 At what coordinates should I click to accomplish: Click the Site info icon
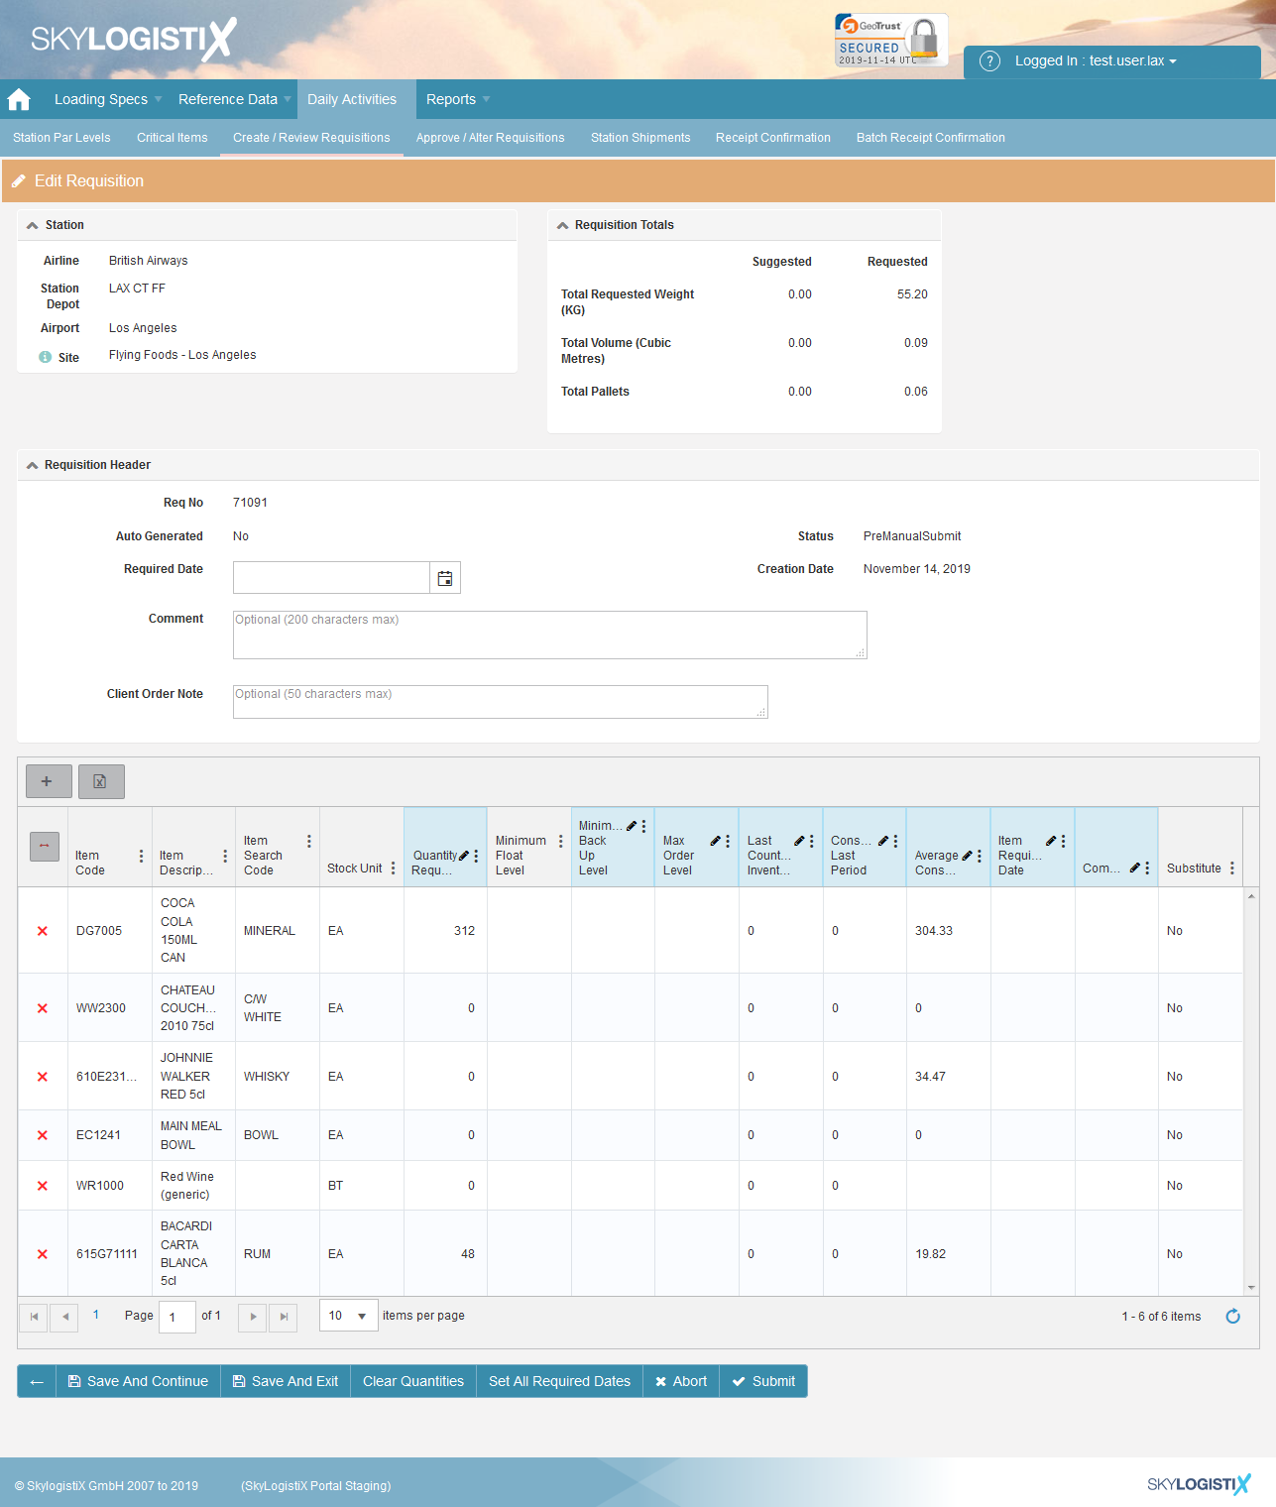tap(46, 357)
